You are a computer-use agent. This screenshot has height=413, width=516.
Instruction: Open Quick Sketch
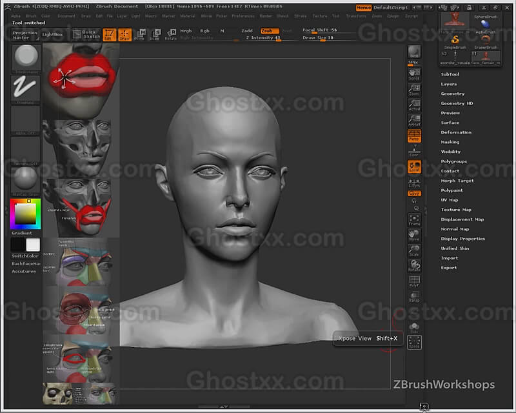86,34
